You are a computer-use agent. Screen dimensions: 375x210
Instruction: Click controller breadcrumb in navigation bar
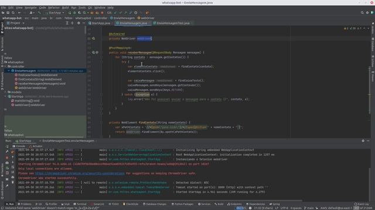tap(101, 18)
